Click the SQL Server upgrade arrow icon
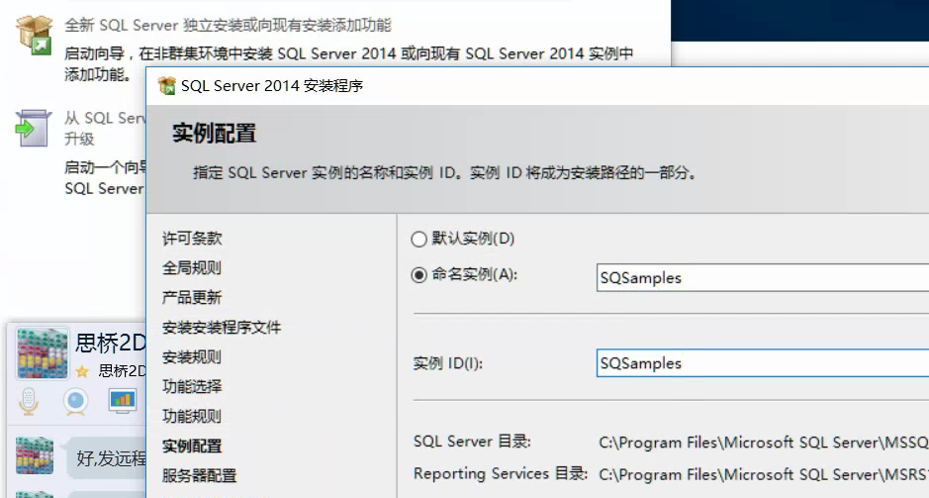 click(x=34, y=128)
